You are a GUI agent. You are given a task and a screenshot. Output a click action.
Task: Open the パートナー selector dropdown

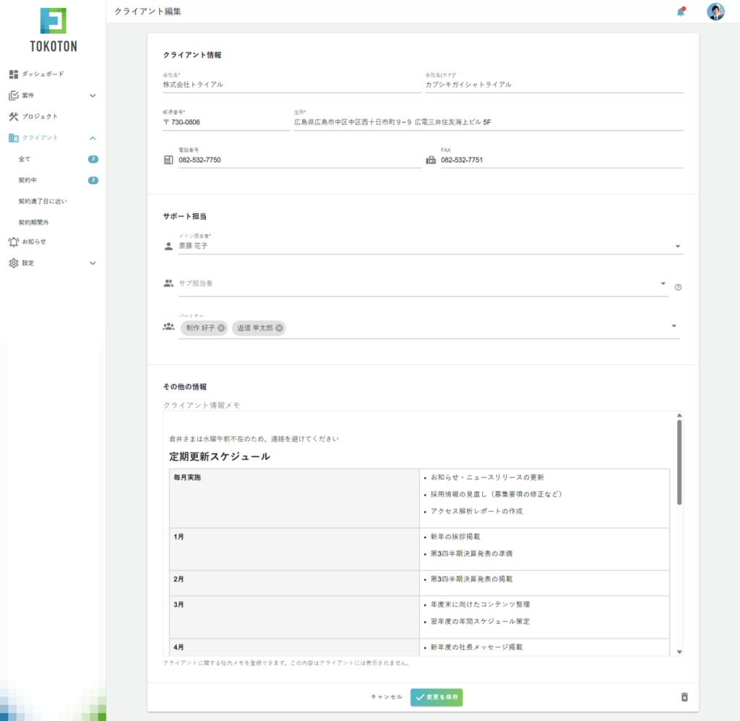[x=674, y=326]
